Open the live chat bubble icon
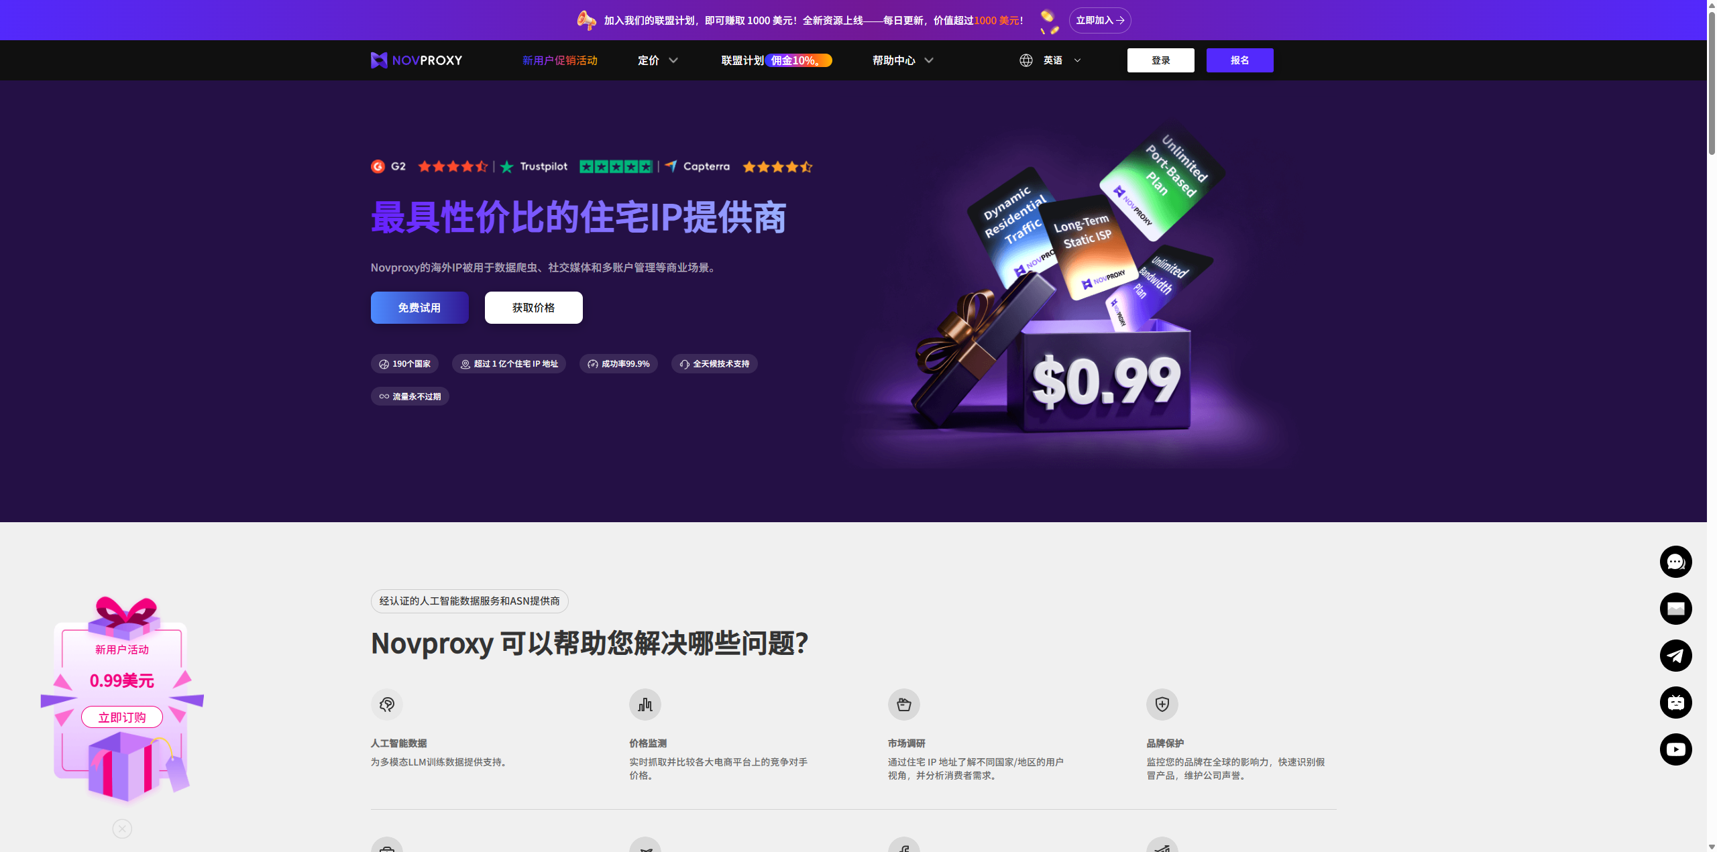This screenshot has height=852, width=1717. coord(1676,562)
